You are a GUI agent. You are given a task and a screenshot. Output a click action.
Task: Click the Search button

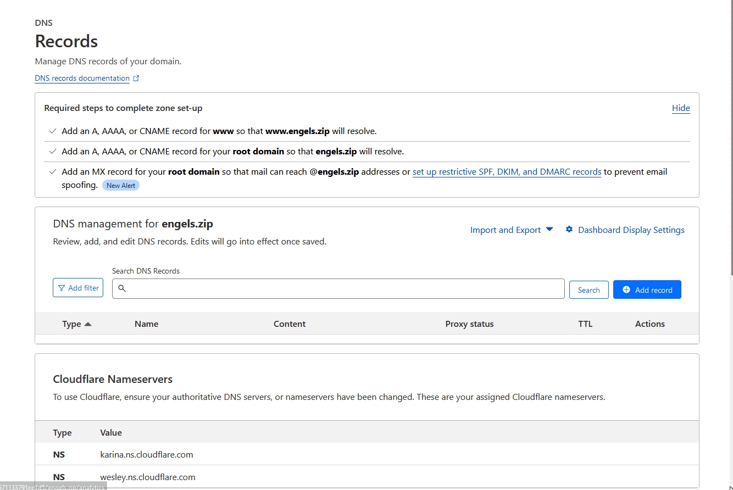tap(589, 290)
